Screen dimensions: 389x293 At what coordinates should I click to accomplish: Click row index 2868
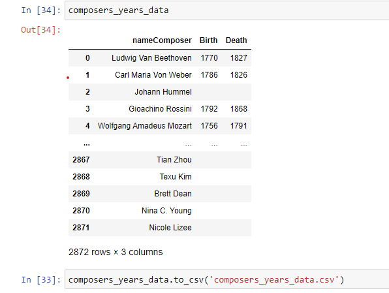tap(81, 177)
